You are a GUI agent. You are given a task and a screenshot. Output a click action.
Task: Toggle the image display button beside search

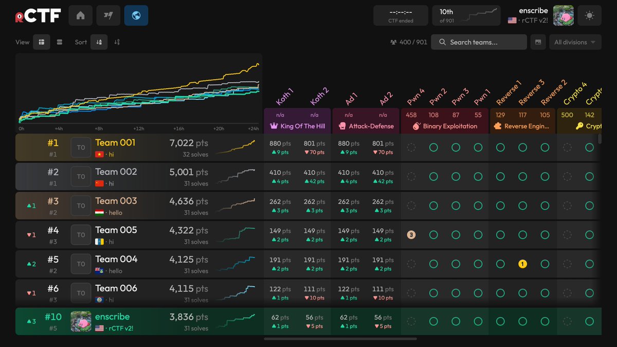point(538,42)
